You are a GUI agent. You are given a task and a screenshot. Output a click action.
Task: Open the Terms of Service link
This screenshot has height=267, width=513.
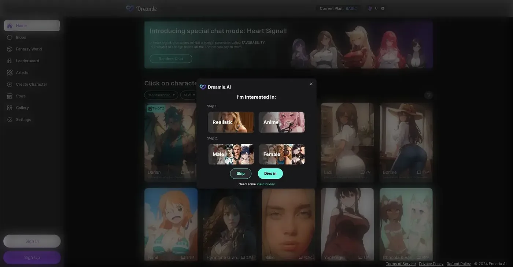pyautogui.click(x=401, y=264)
